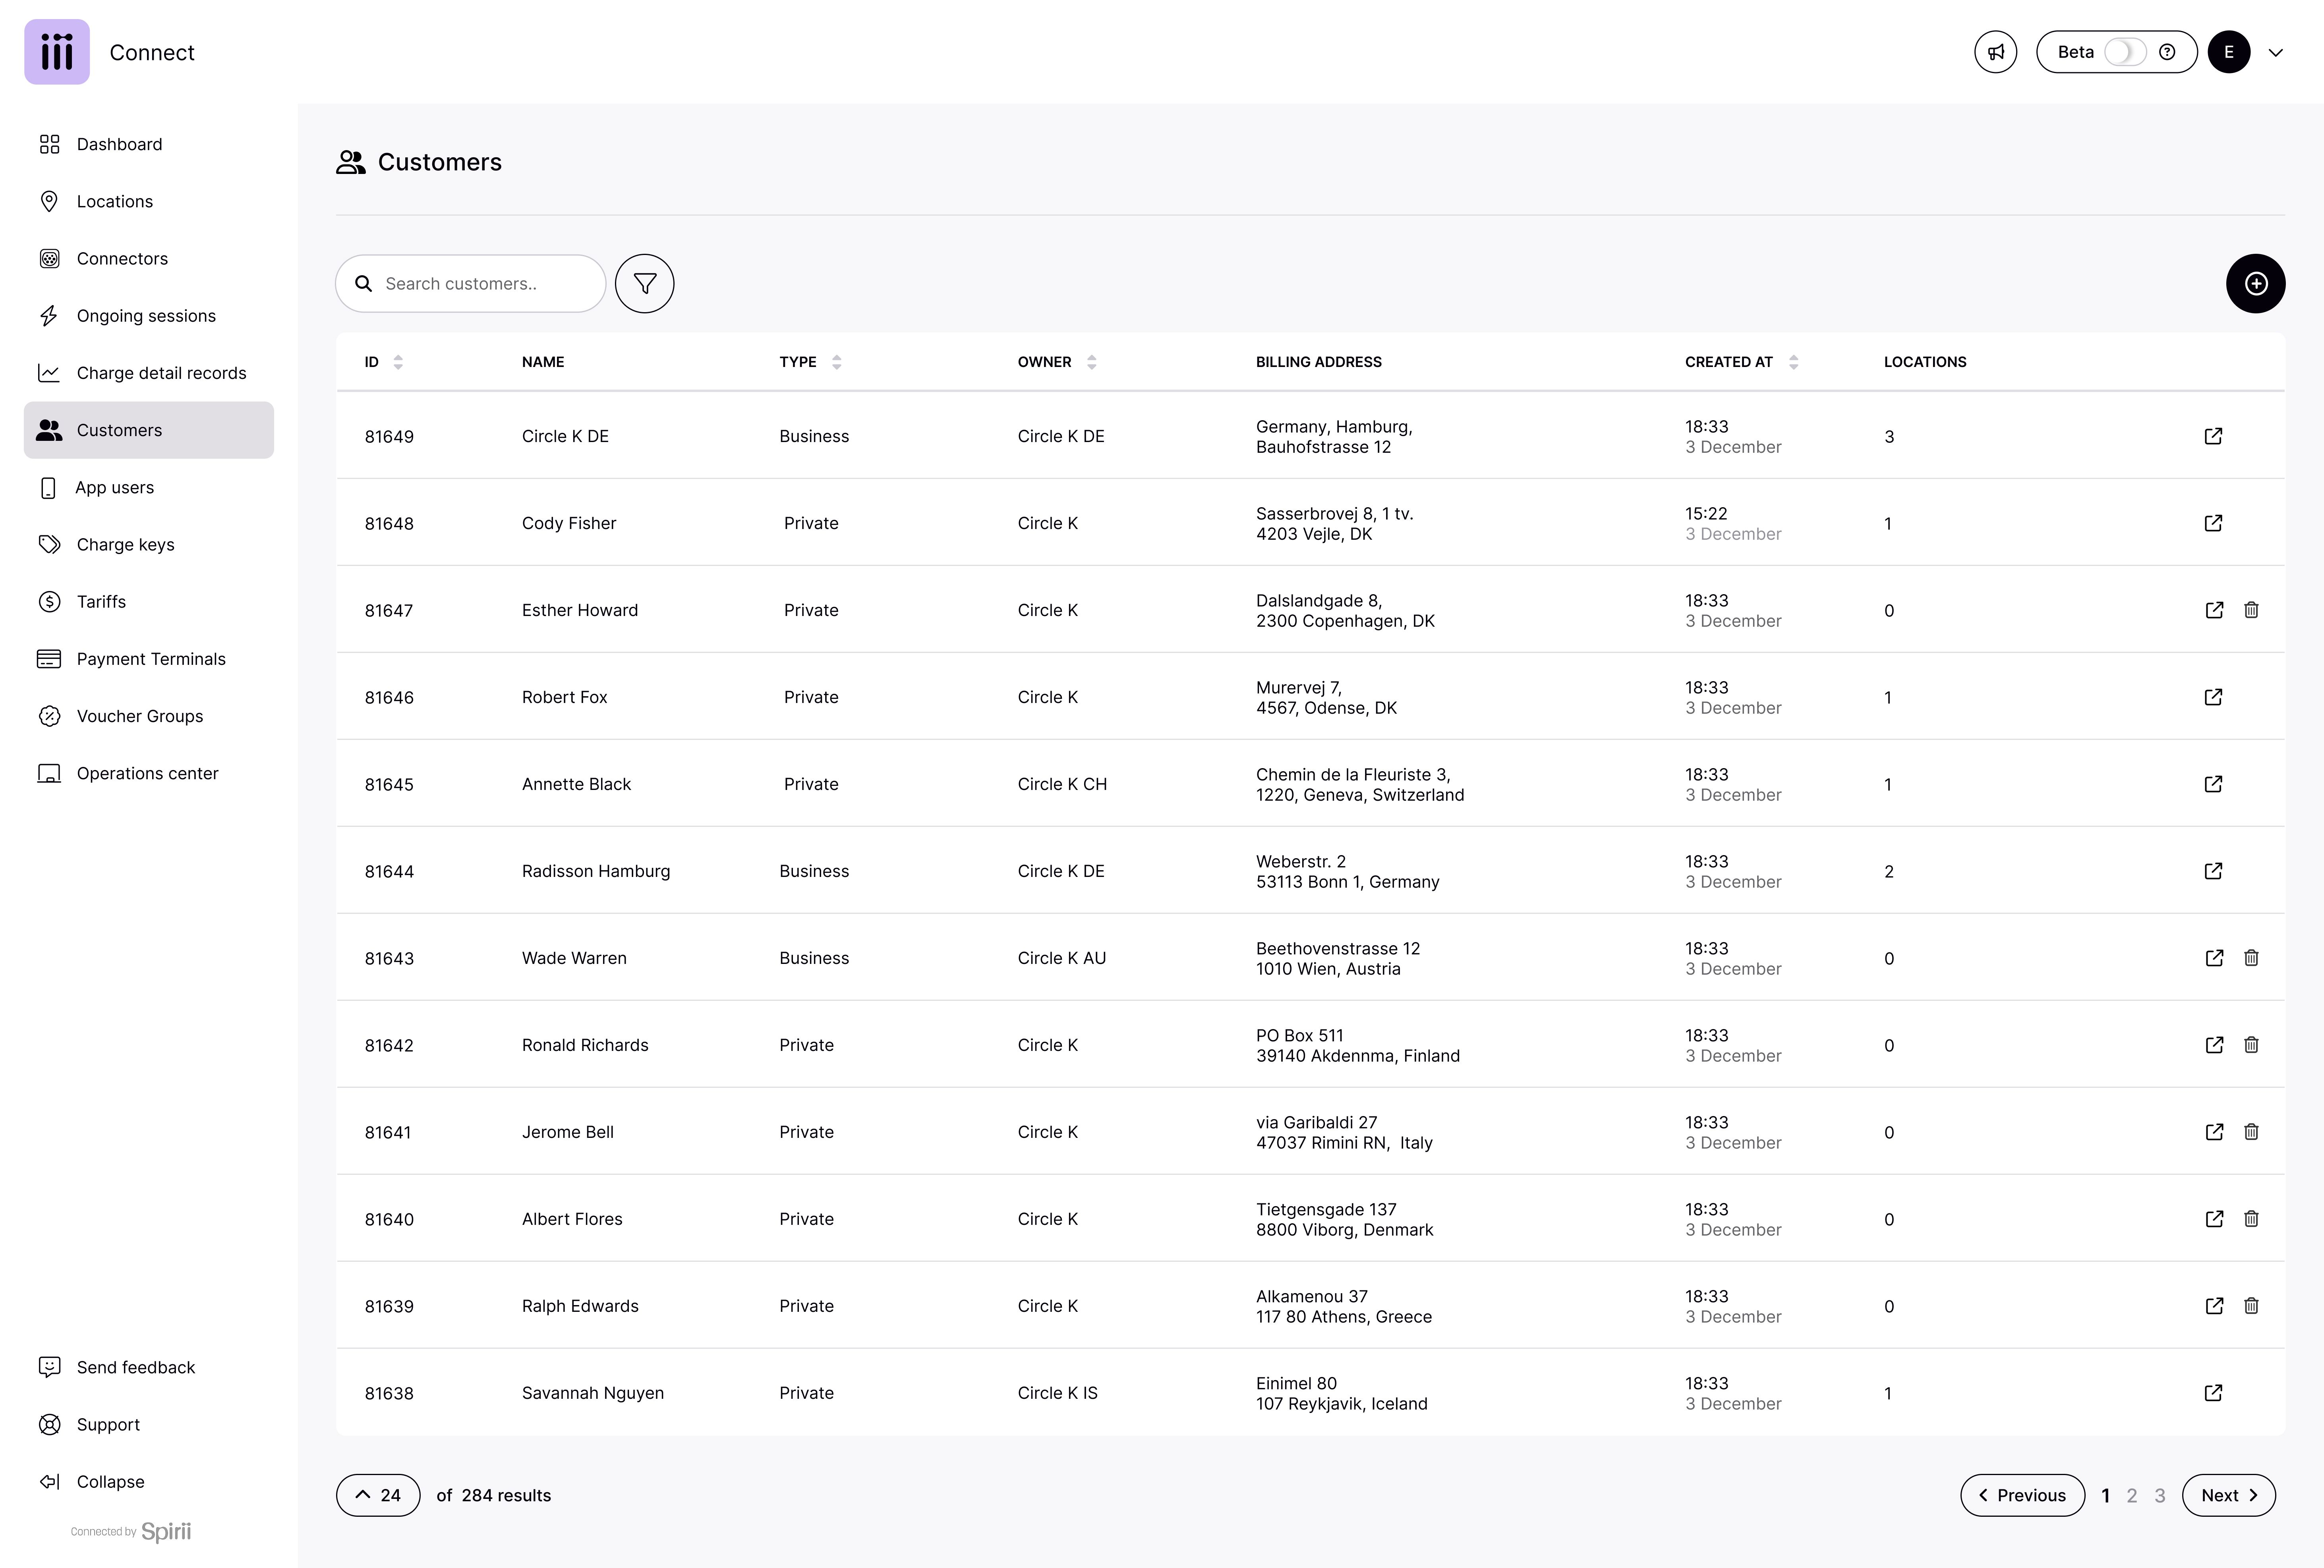Expand the user account chevron menu
This screenshot has width=2324, height=1568.
[2276, 53]
